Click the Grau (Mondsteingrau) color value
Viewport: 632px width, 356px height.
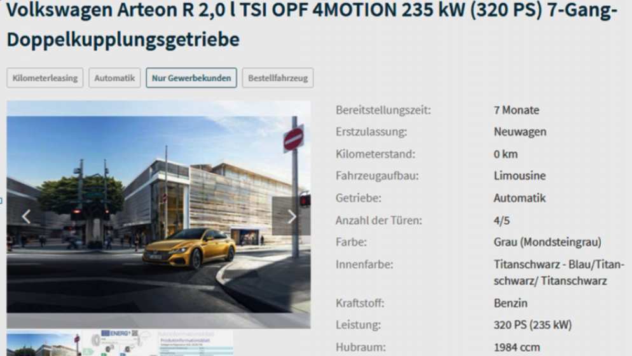[x=547, y=242]
